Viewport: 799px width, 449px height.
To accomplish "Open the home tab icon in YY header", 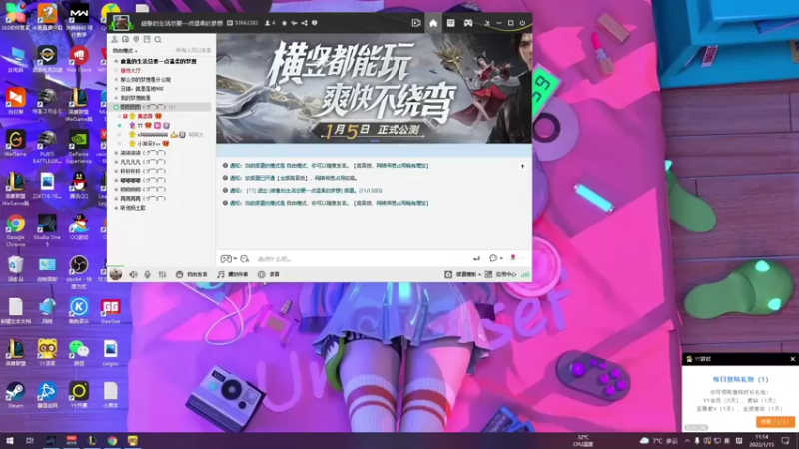I will pos(433,23).
